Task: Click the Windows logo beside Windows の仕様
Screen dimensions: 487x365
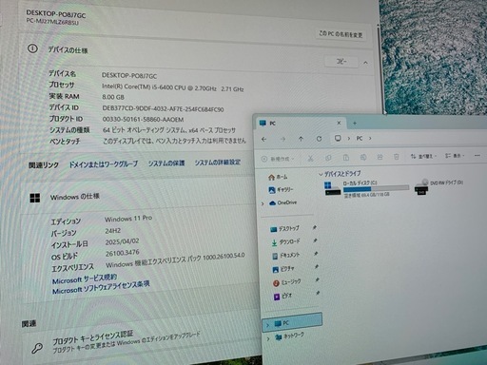Action: 35,198
